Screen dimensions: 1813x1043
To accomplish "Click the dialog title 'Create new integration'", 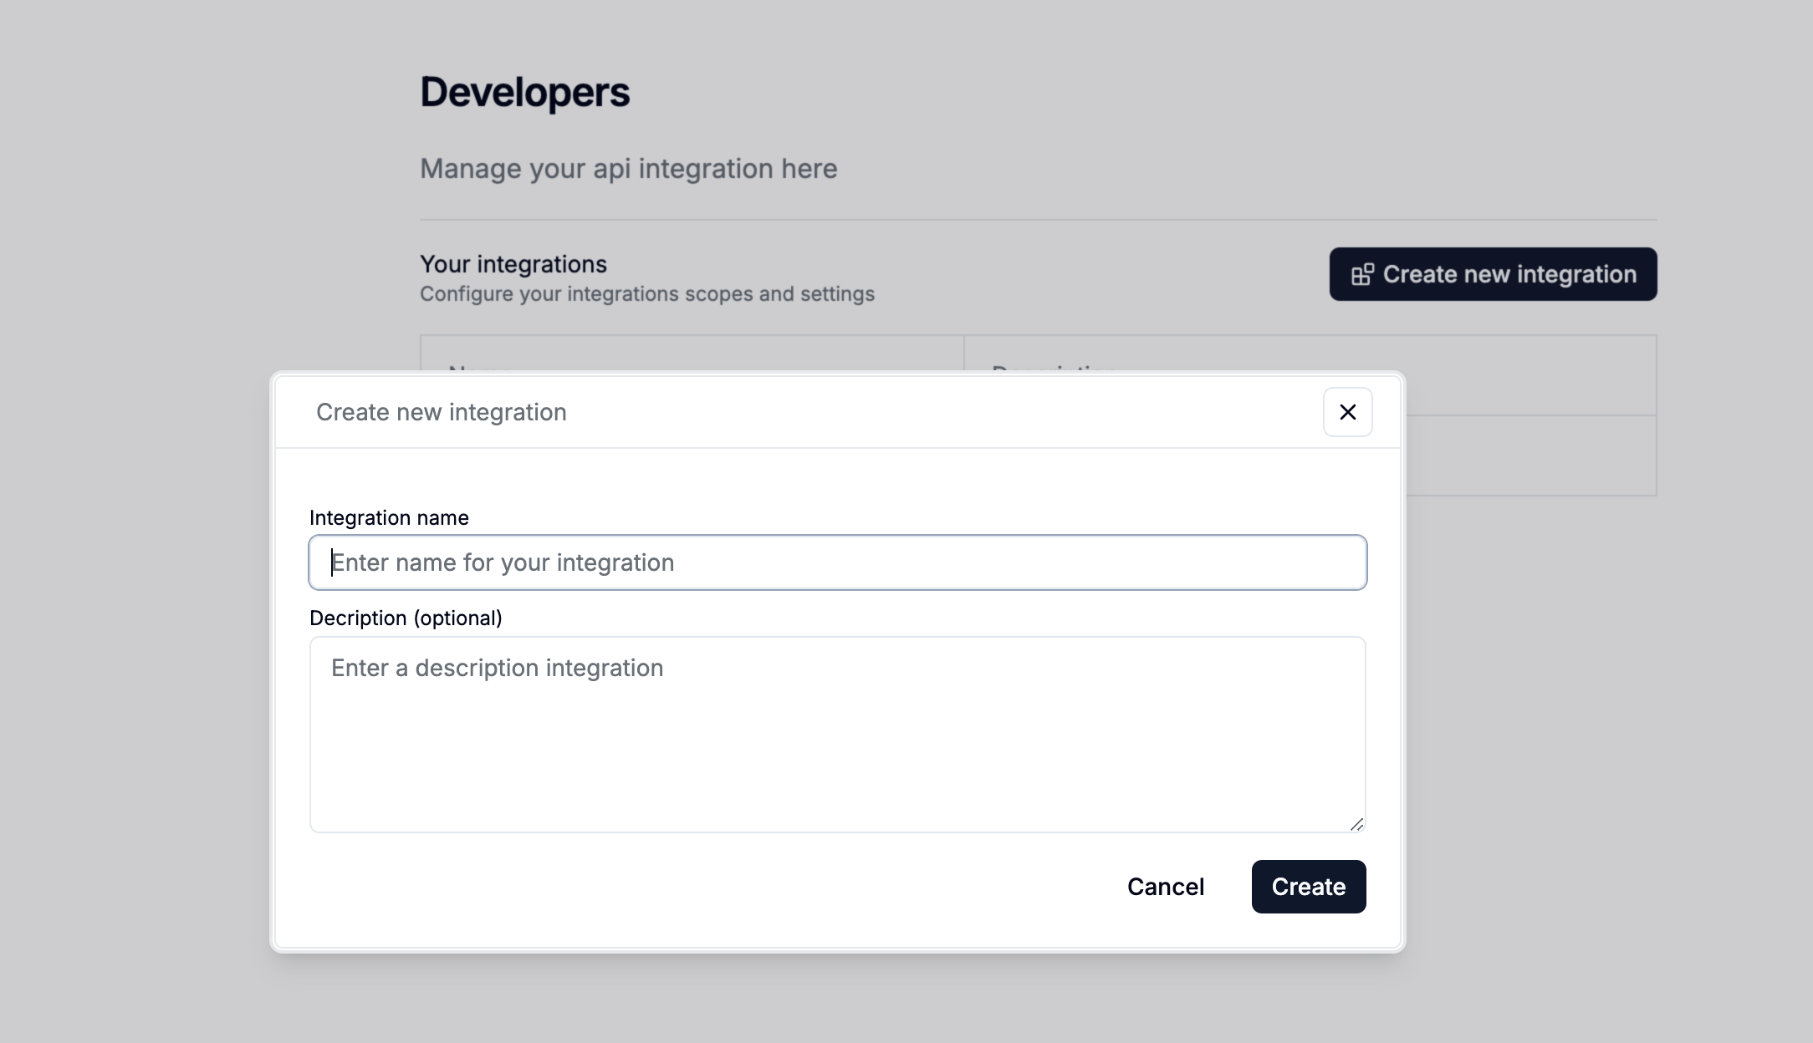I will click(x=442, y=412).
